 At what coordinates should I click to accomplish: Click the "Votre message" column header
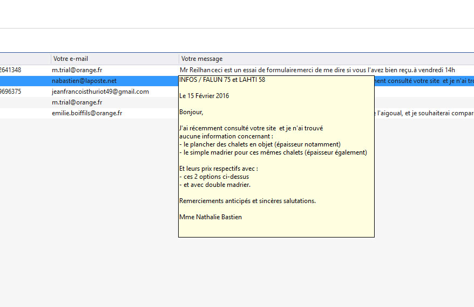point(202,59)
